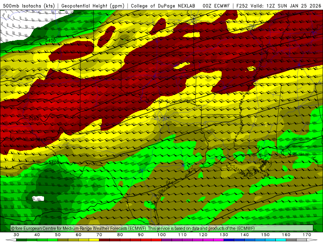Click the legend value 70

[99, 235]
